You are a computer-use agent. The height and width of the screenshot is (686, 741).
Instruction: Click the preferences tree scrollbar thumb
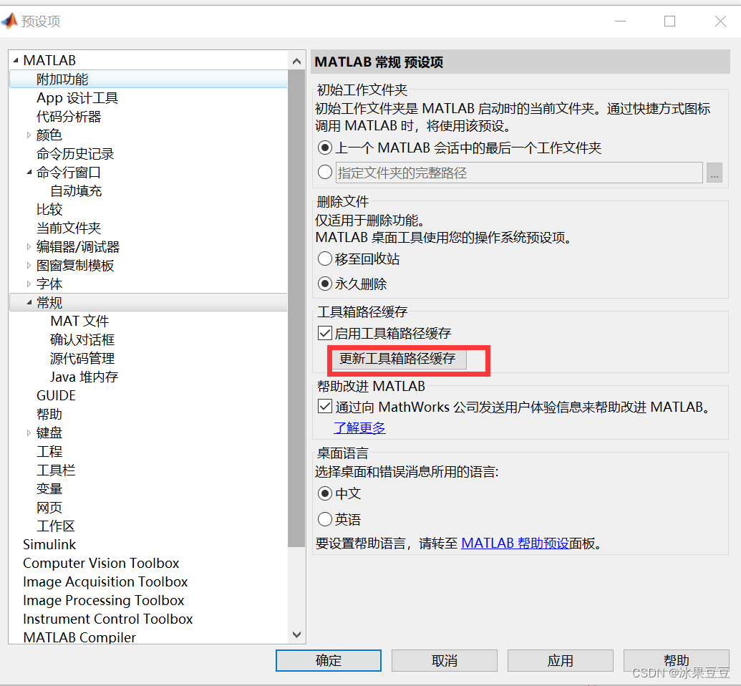click(297, 308)
